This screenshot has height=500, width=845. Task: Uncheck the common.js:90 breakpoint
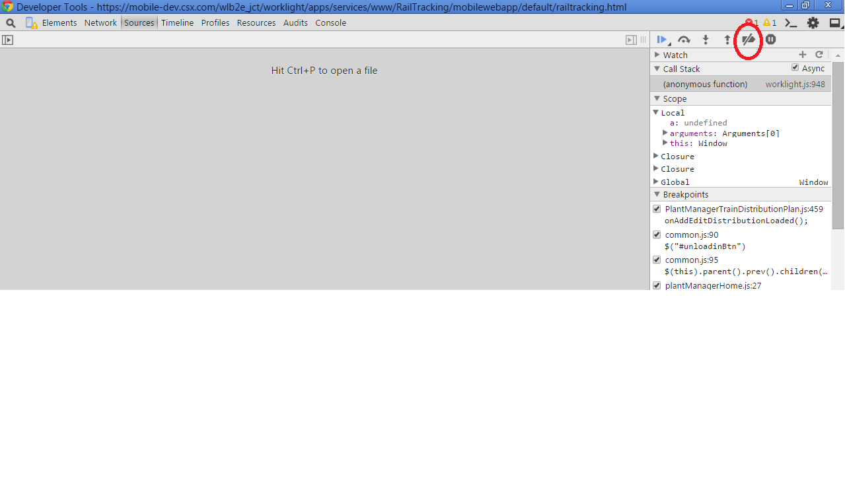point(657,234)
